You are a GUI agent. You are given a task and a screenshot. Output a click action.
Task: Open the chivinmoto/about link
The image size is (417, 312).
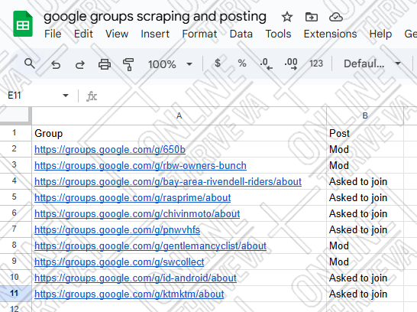tap(137, 214)
